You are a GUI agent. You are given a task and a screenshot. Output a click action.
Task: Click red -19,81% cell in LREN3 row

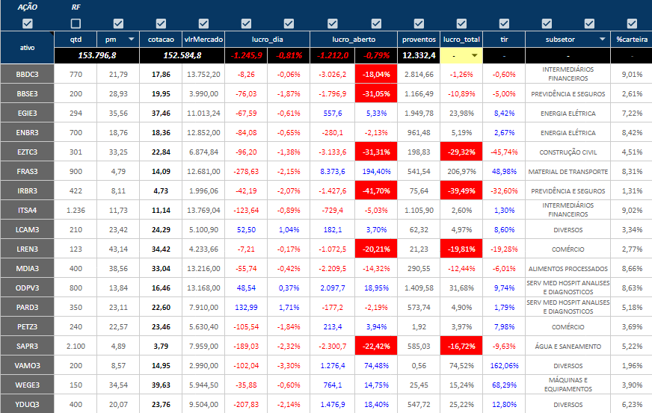pos(461,249)
